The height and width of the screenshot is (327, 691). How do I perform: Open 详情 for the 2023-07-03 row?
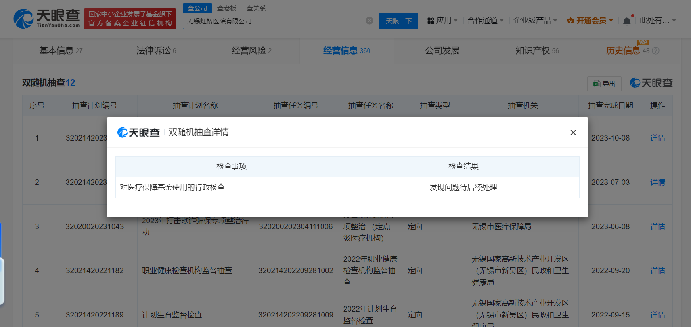(x=658, y=183)
